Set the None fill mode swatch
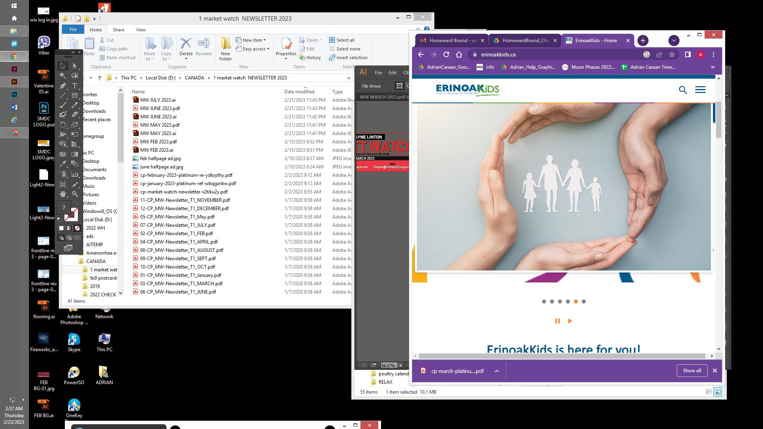The image size is (763, 429). tap(77, 228)
